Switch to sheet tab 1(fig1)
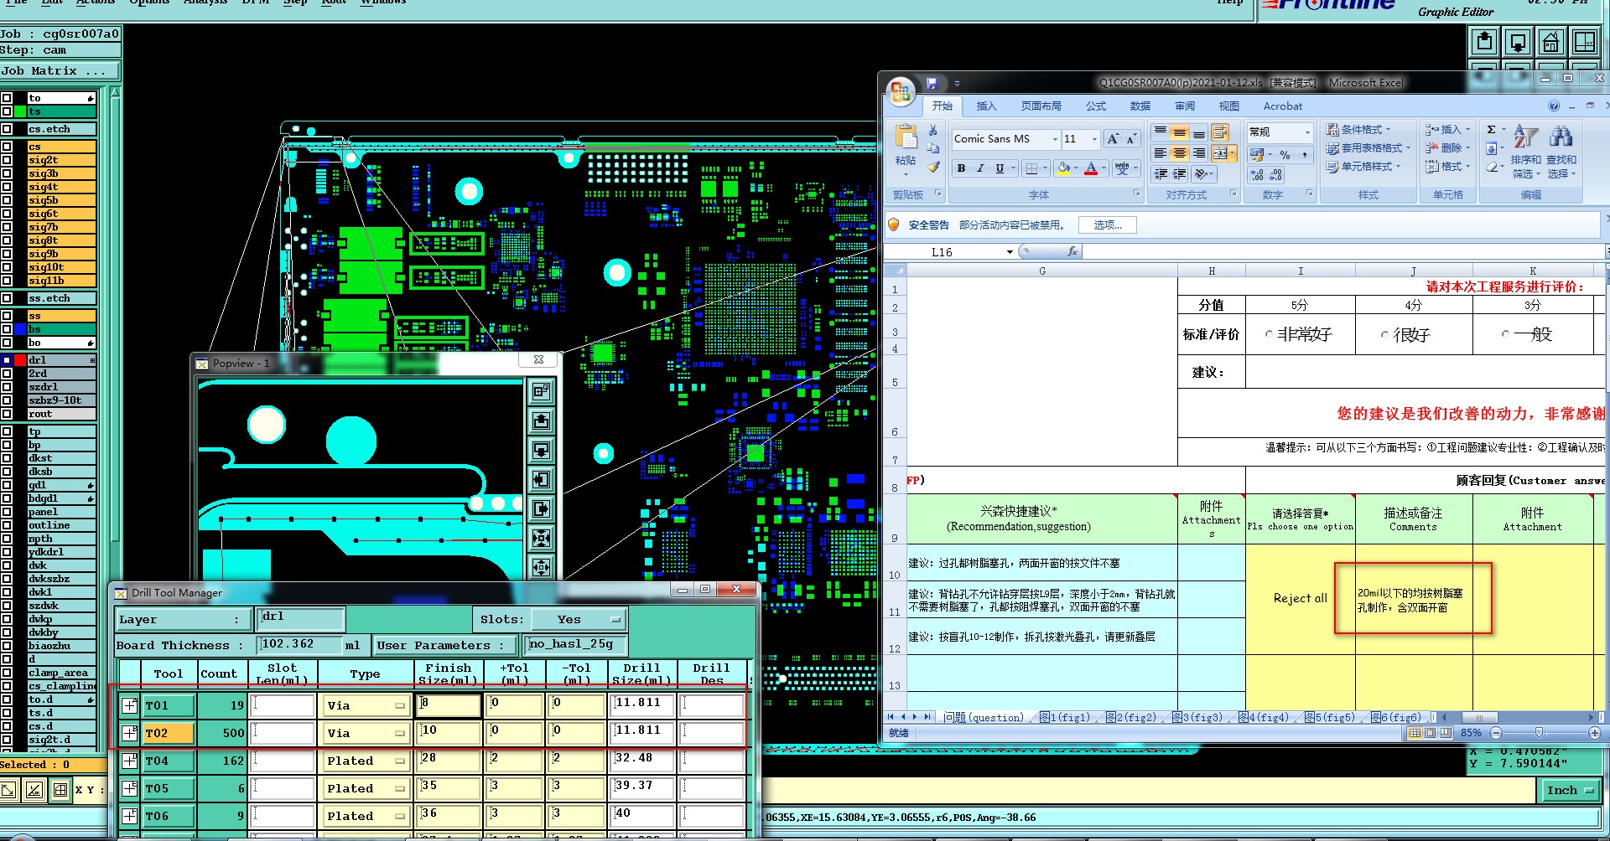Viewport: 1610px width, 841px height. point(1067,717)
